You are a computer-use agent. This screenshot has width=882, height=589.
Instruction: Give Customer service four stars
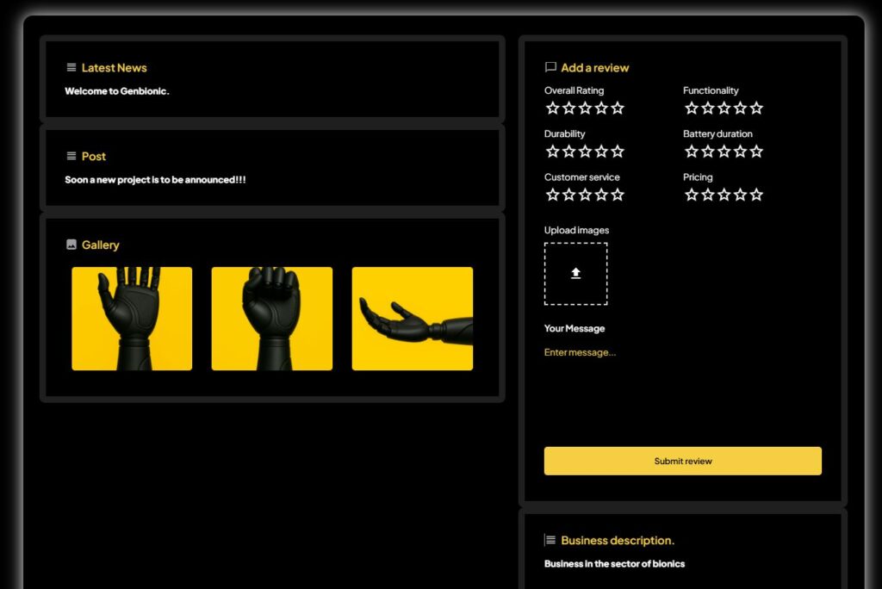[601, 195]
